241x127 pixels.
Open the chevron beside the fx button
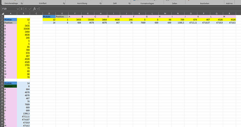point(37,9)
